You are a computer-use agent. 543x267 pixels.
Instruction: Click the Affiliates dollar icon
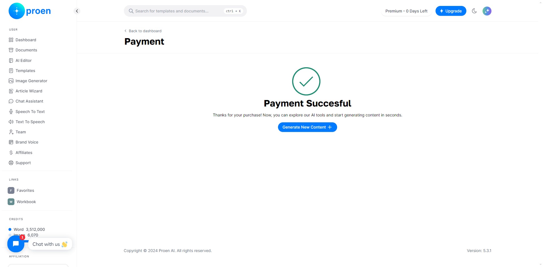(11, 153)
